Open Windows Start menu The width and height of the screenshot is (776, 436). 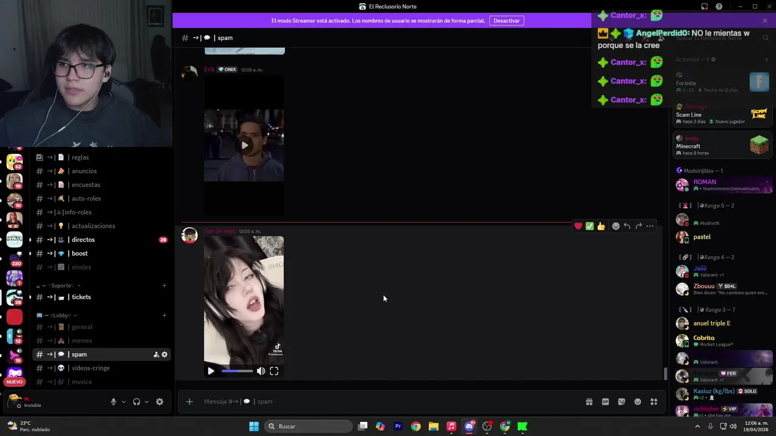coord(254,426)
